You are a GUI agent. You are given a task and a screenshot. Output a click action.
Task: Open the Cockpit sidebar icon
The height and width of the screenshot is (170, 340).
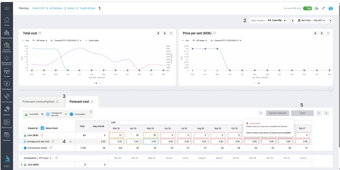pyautogui.click(x=7, y=72)
